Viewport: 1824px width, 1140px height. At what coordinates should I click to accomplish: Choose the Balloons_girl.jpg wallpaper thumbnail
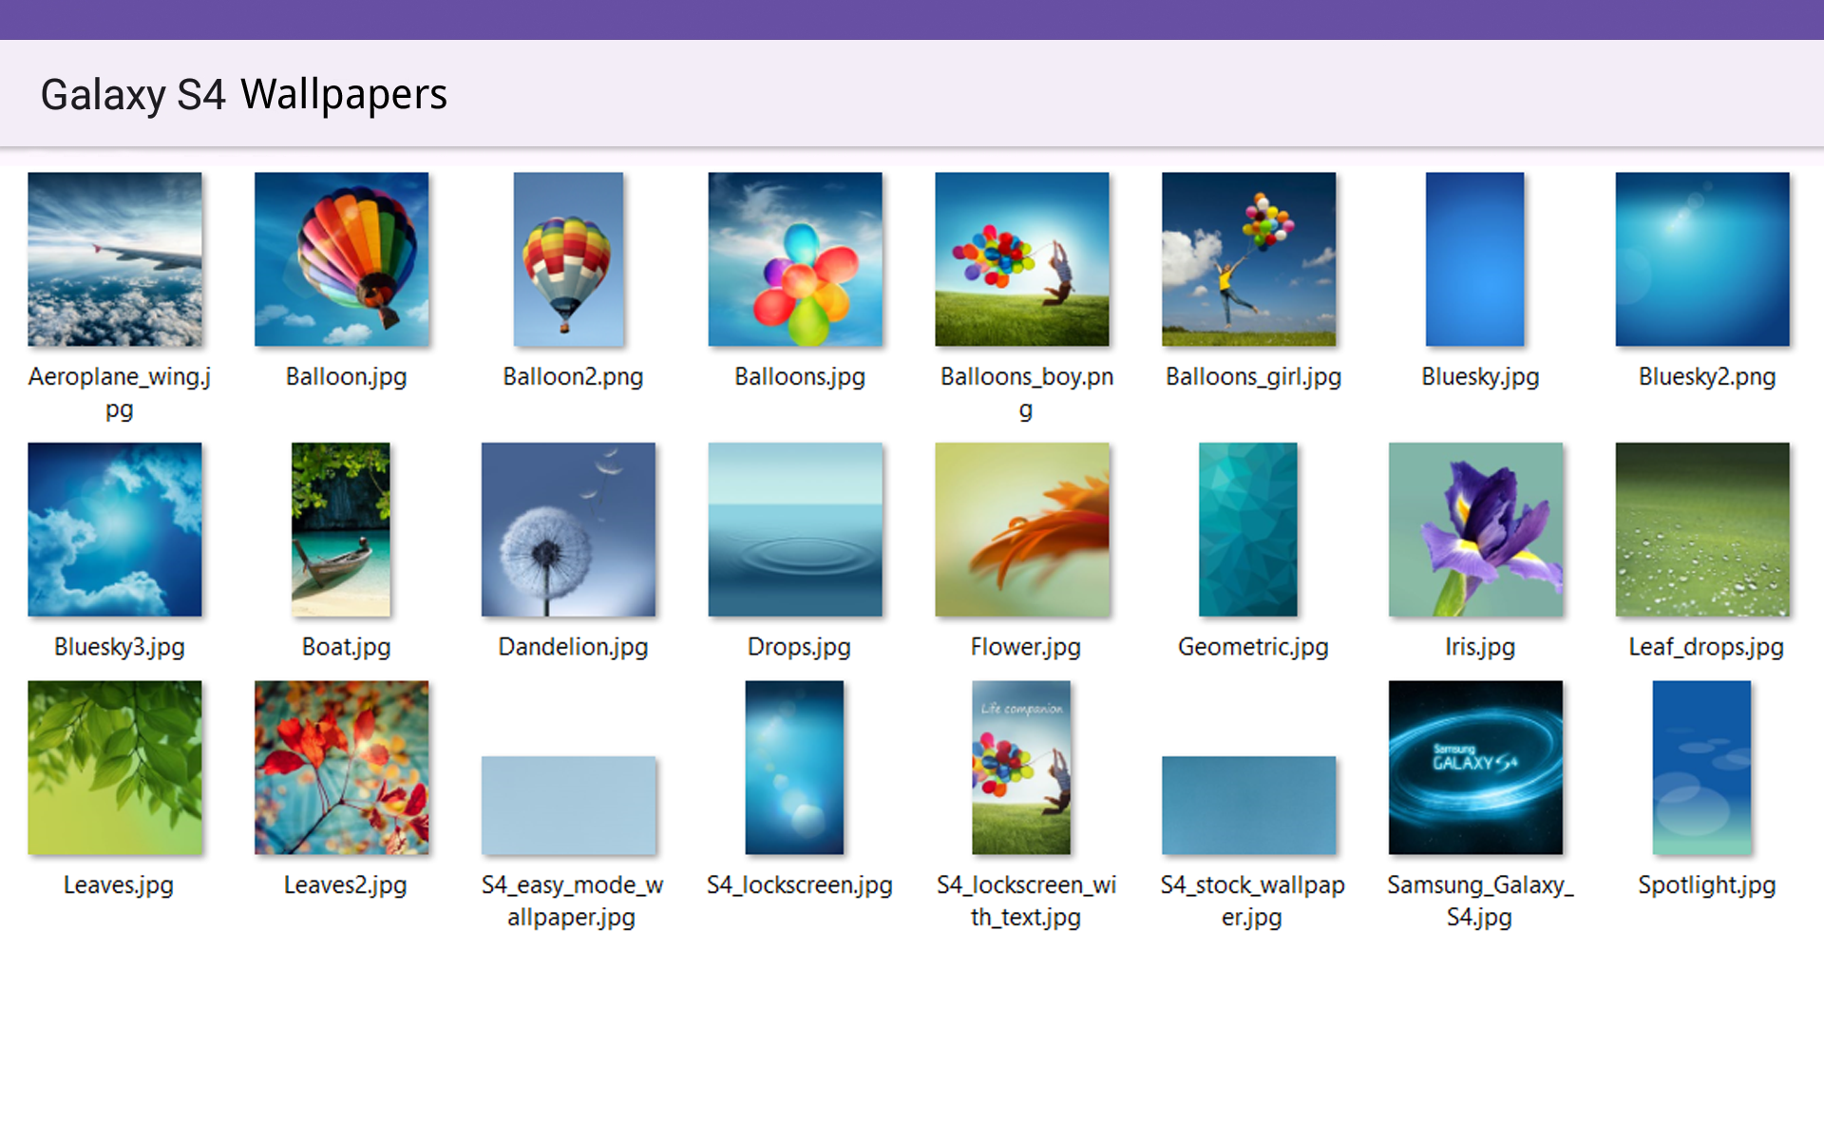point(1249,258)
